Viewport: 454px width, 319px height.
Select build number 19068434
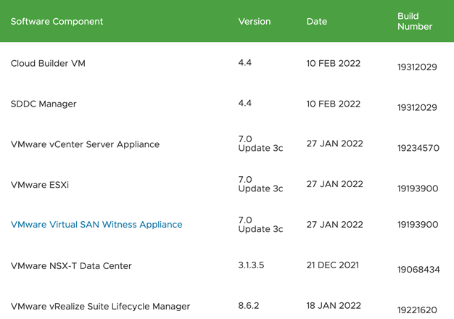coord(418,270)
